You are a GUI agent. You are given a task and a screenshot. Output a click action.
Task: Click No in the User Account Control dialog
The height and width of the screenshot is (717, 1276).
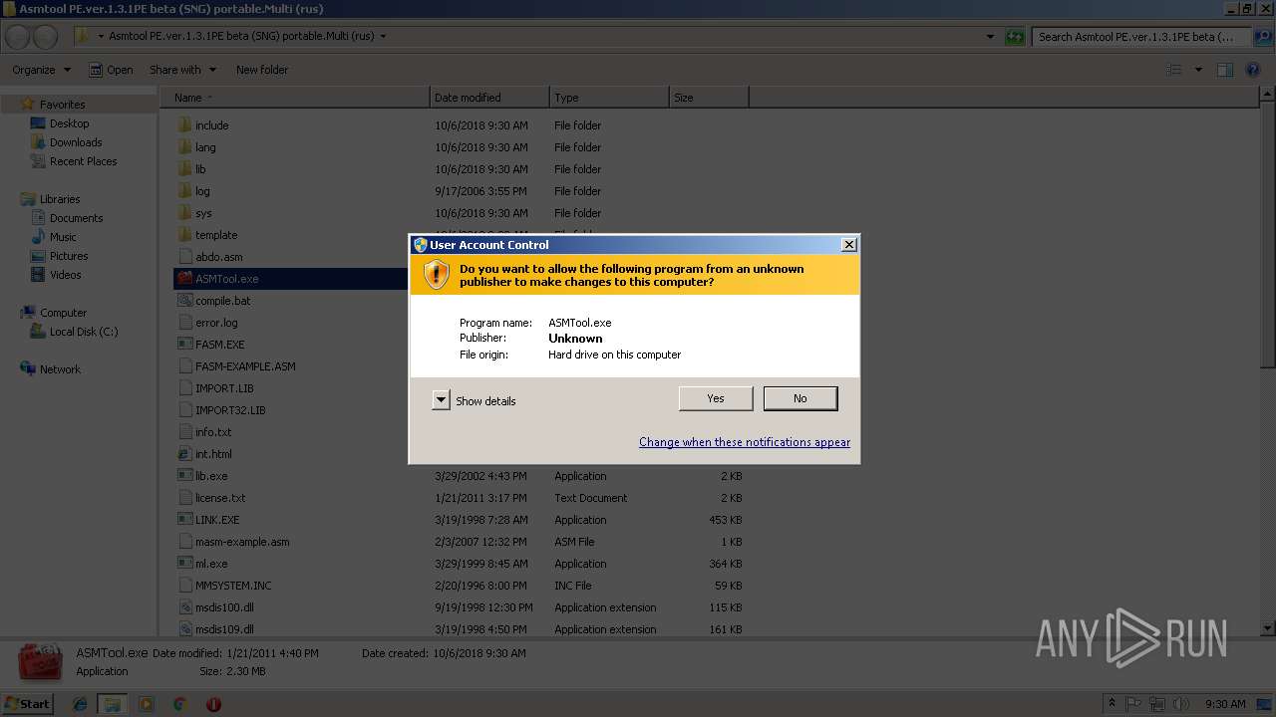click(800, 398)
